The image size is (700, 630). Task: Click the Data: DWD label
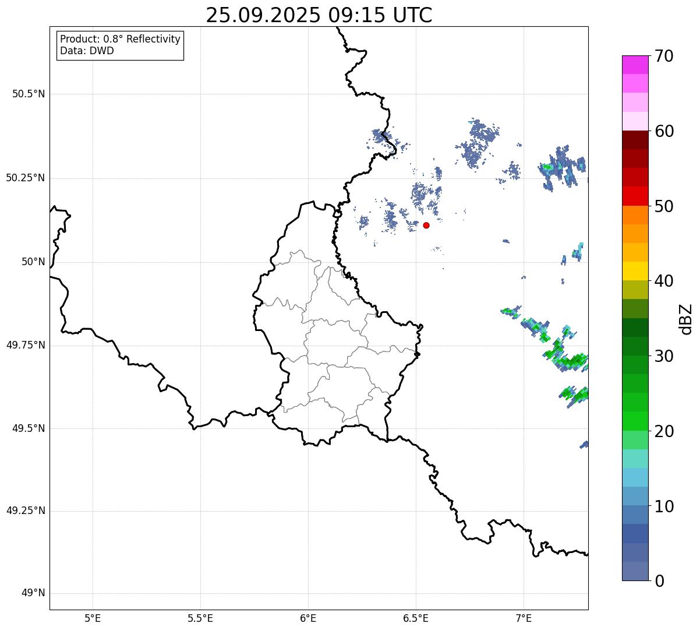click(87, 51)
